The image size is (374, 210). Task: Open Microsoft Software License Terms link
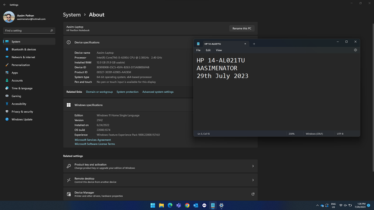pos(95,144)
